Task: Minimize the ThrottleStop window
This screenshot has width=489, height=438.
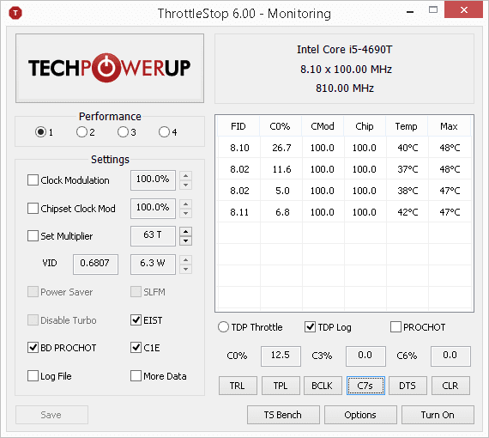Action: tap(410, 12)
